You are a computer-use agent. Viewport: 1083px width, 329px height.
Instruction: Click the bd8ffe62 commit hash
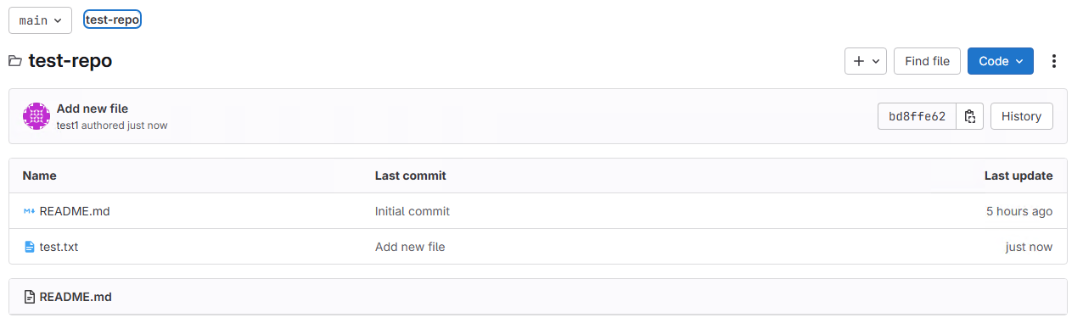pyautogui.click(x=917, y=116)
